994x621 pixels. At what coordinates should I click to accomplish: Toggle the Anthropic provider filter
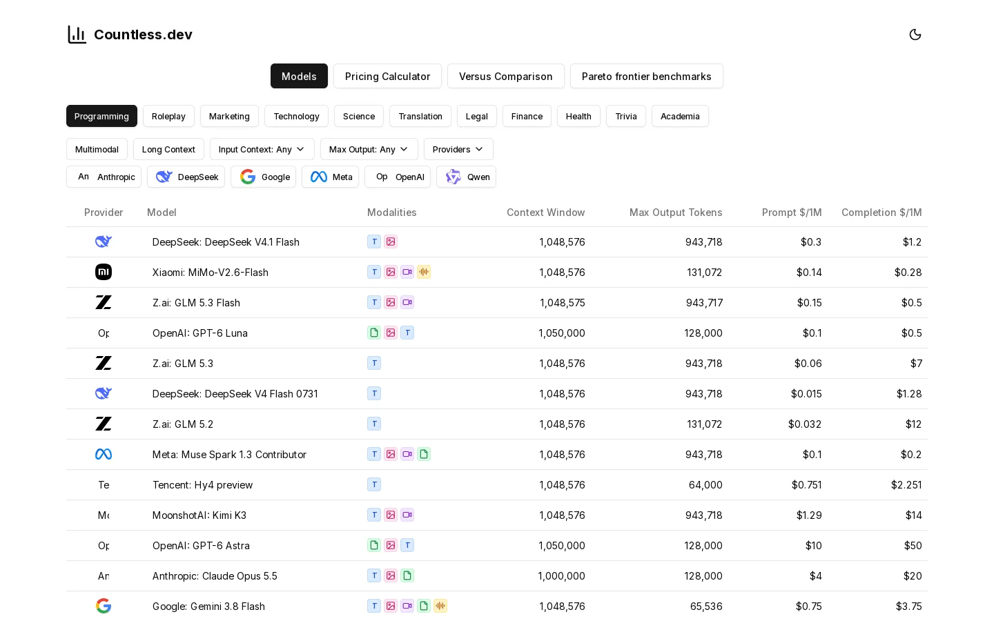coord(104,177)
